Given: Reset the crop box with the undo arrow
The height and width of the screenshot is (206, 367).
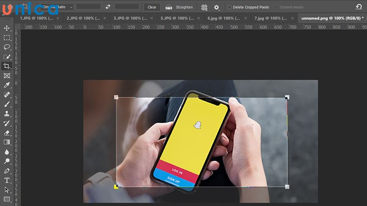Looking at the screenshot, I should 359,7.
